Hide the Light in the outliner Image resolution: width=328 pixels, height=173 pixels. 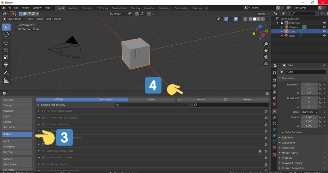(x=324, y=36)
